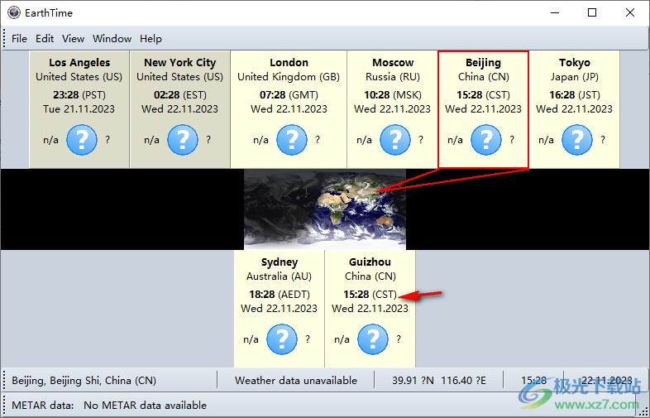Click No METAR data available text
The width and height of the screenshot is (650, 418).
tap(145, 405)
